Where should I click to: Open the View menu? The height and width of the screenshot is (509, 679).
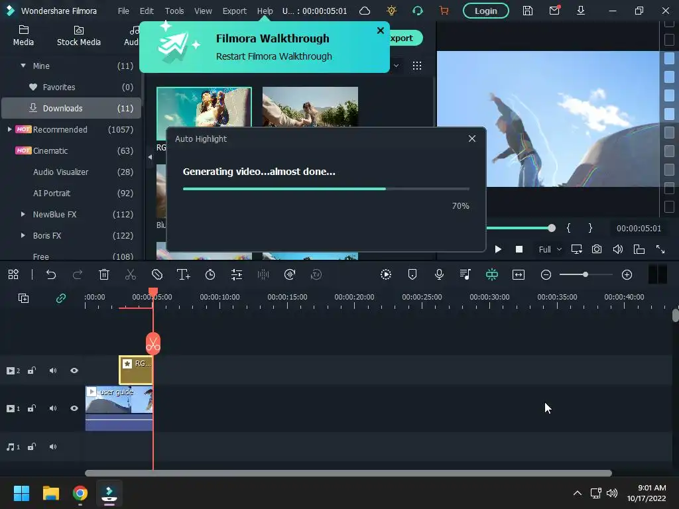click(203, 11)
